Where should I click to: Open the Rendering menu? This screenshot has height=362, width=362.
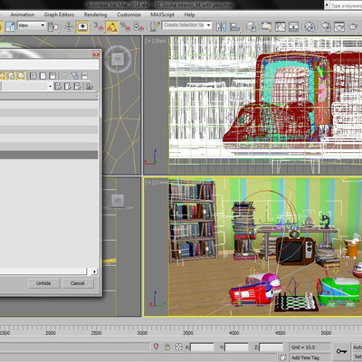tap(95, 14)
